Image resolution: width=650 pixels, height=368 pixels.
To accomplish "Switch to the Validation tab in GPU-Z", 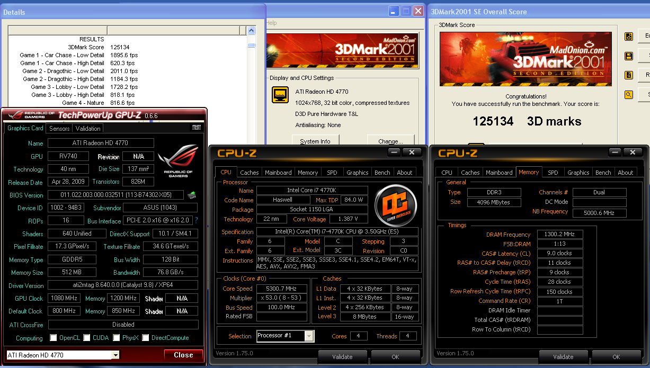I will coord(88,128).
